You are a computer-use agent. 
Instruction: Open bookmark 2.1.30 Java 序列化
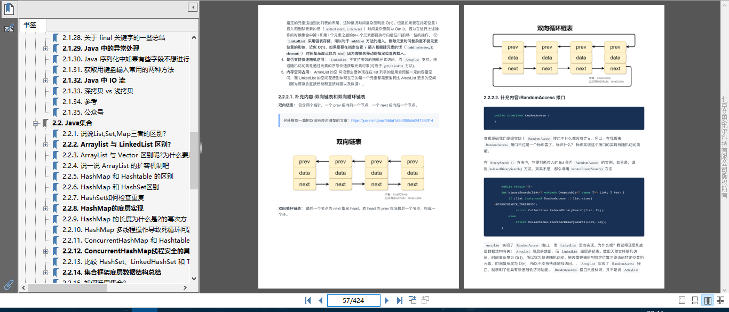click(x=125, y=59)
